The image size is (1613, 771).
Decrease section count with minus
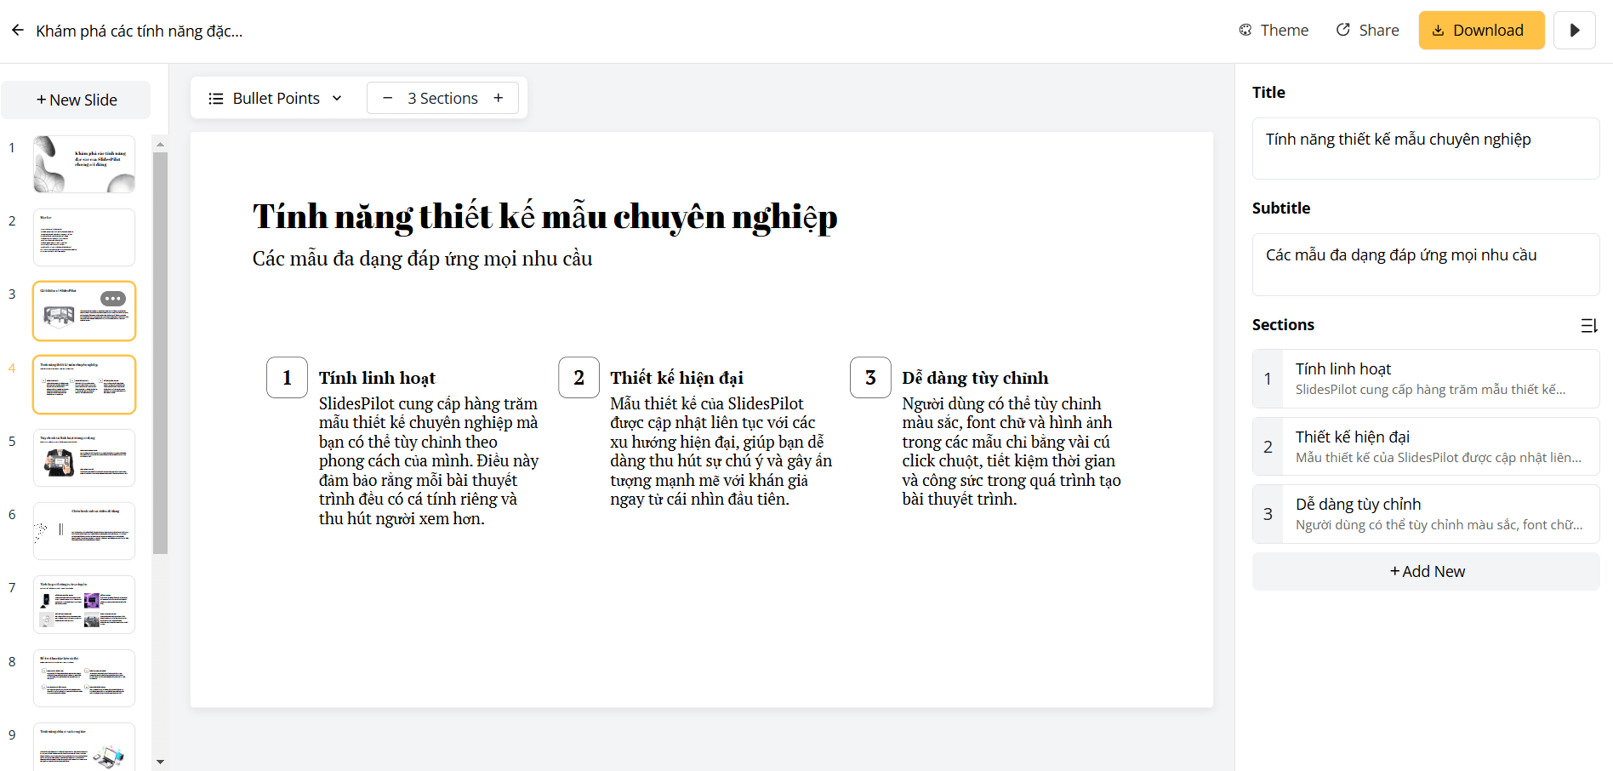tap(388, 99)
